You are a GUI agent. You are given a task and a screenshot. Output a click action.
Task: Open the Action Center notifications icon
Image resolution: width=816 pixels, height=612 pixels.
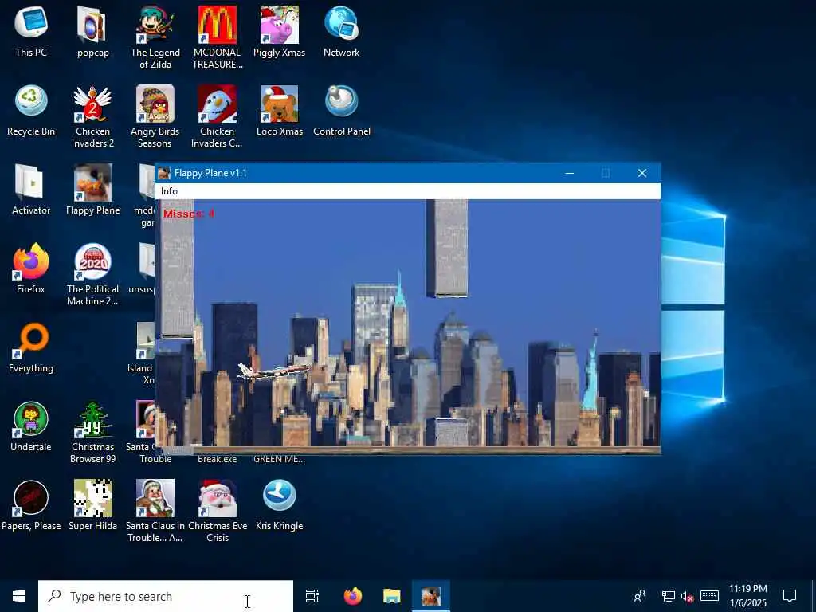790,596
